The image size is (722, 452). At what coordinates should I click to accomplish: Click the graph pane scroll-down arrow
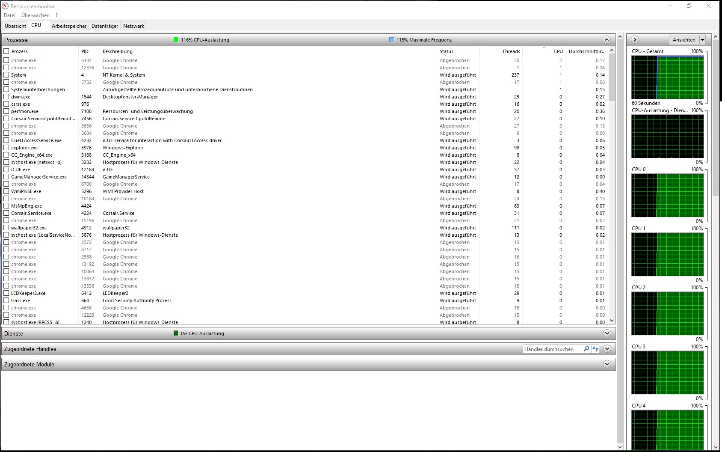716,447
